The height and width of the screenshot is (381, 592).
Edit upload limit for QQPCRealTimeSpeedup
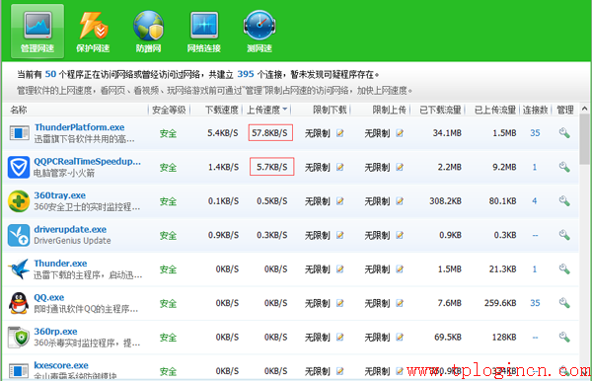[400, 167]
